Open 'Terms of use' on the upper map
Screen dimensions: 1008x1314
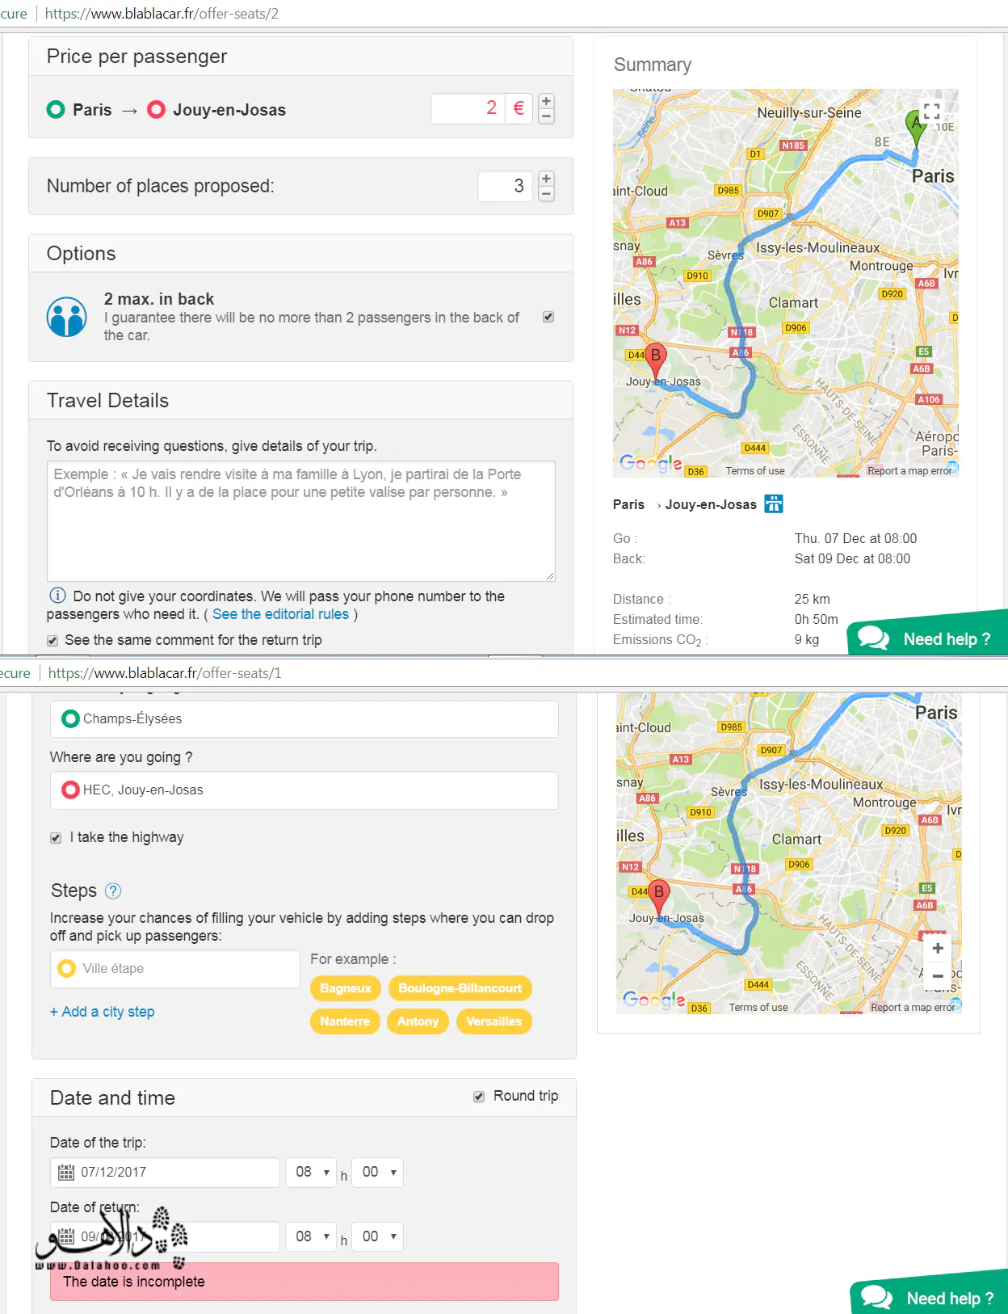pyautogui.click(x=755, y=471)
